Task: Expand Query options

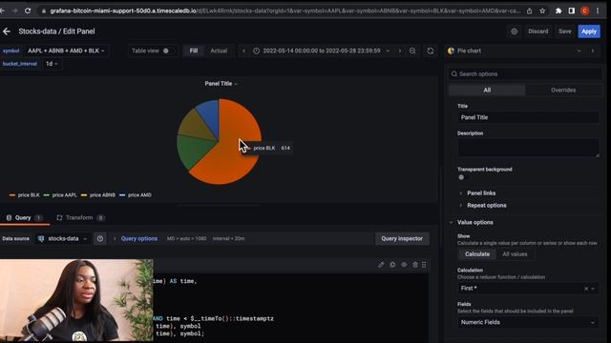Action: (x=138, y=239)
